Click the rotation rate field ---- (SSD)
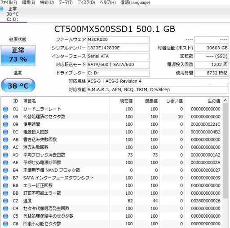Image resolution: width=230 pixels, height=228 pixels. pyautogui.click(x=212, y=57)
